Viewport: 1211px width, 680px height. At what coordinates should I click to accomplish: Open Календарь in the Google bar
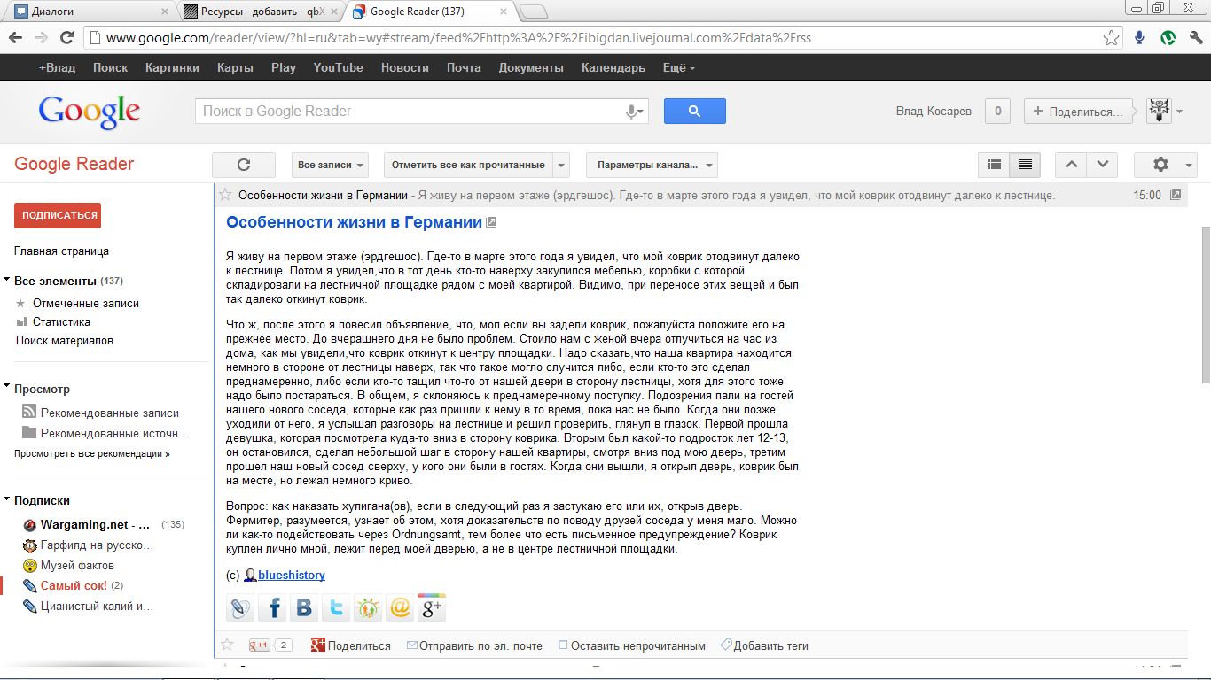tap(613, 67)
